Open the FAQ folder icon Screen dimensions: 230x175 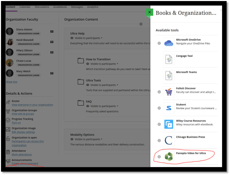click(x=81, y=103)
